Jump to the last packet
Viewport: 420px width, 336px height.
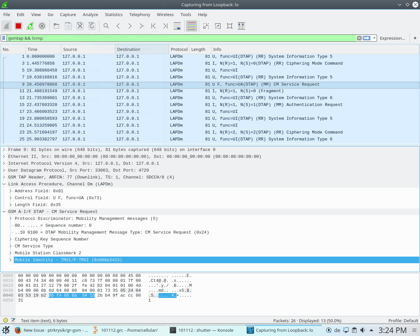[165, 26]
